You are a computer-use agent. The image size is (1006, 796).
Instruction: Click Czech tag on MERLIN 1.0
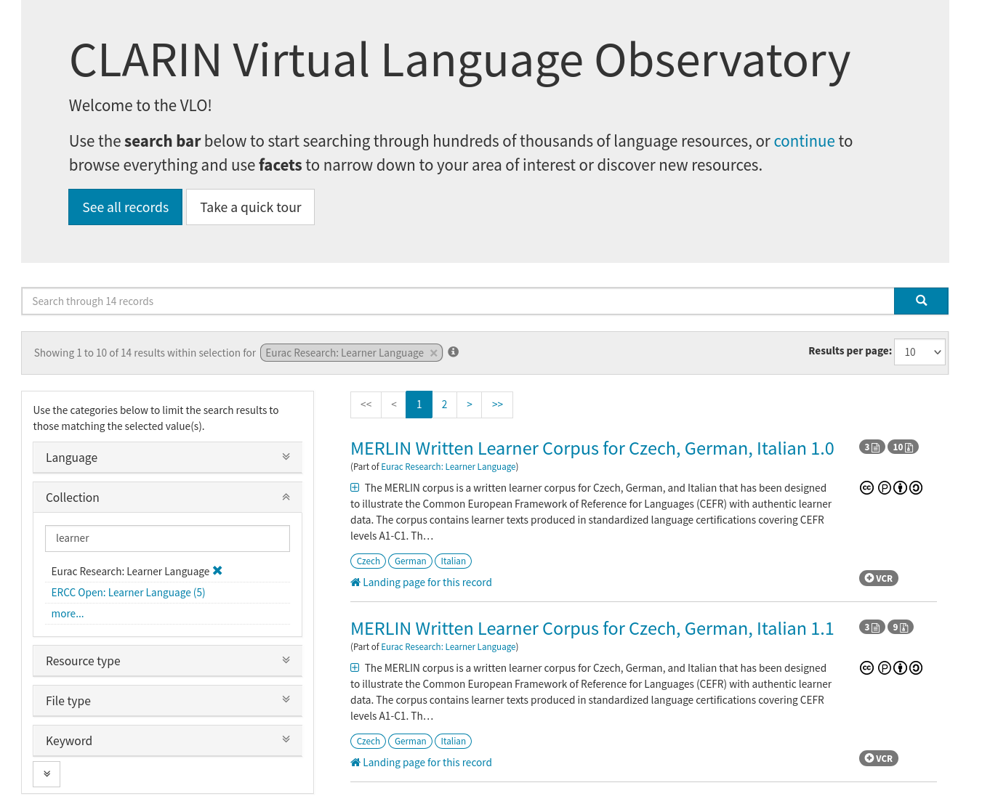click(x=368, y=561)
